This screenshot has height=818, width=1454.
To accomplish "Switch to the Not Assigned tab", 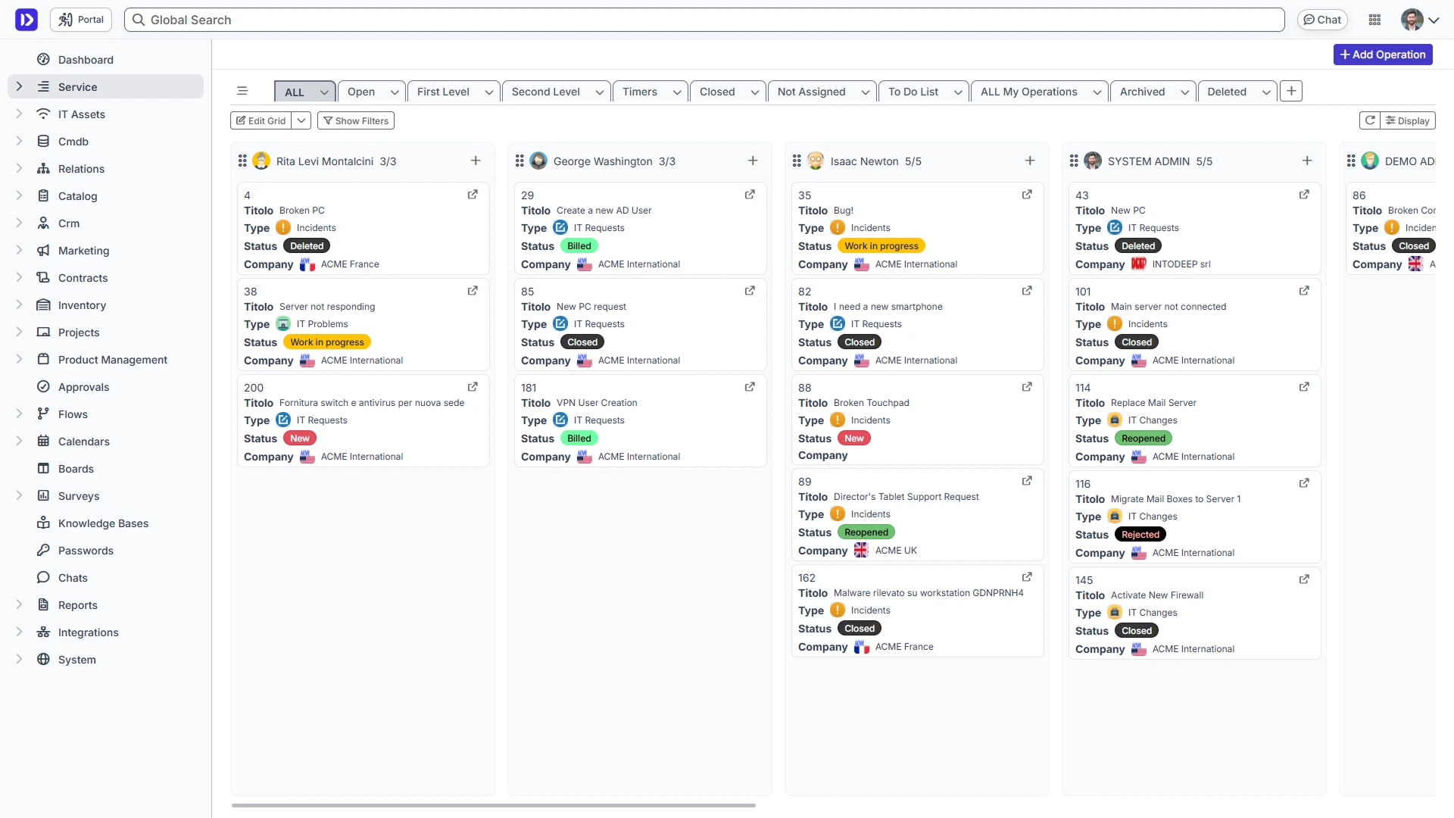I will 811,92.
